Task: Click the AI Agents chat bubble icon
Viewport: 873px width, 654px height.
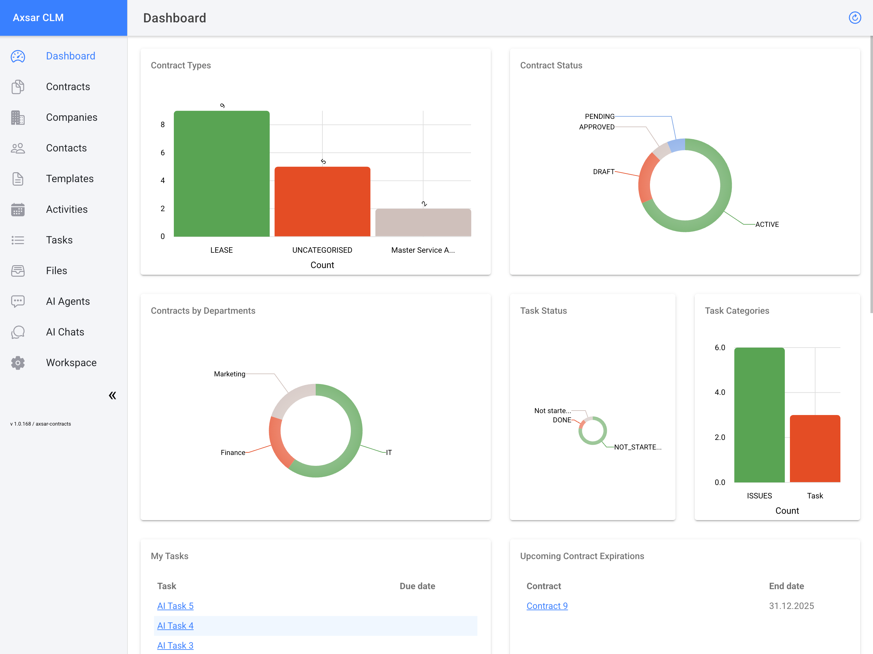Action: coord(18,302)
